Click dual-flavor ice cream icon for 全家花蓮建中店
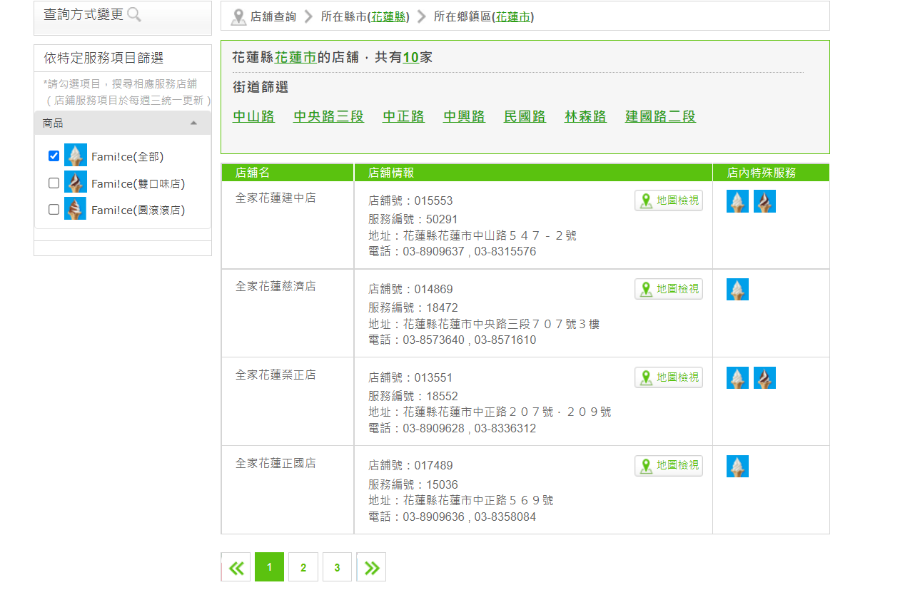920x610 pixels. coord(764,201)
